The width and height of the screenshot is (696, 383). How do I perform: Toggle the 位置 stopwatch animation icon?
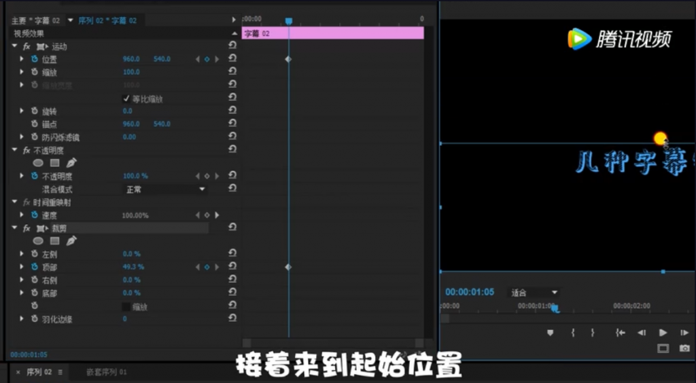pyautogui.click(x=35, y=59)
